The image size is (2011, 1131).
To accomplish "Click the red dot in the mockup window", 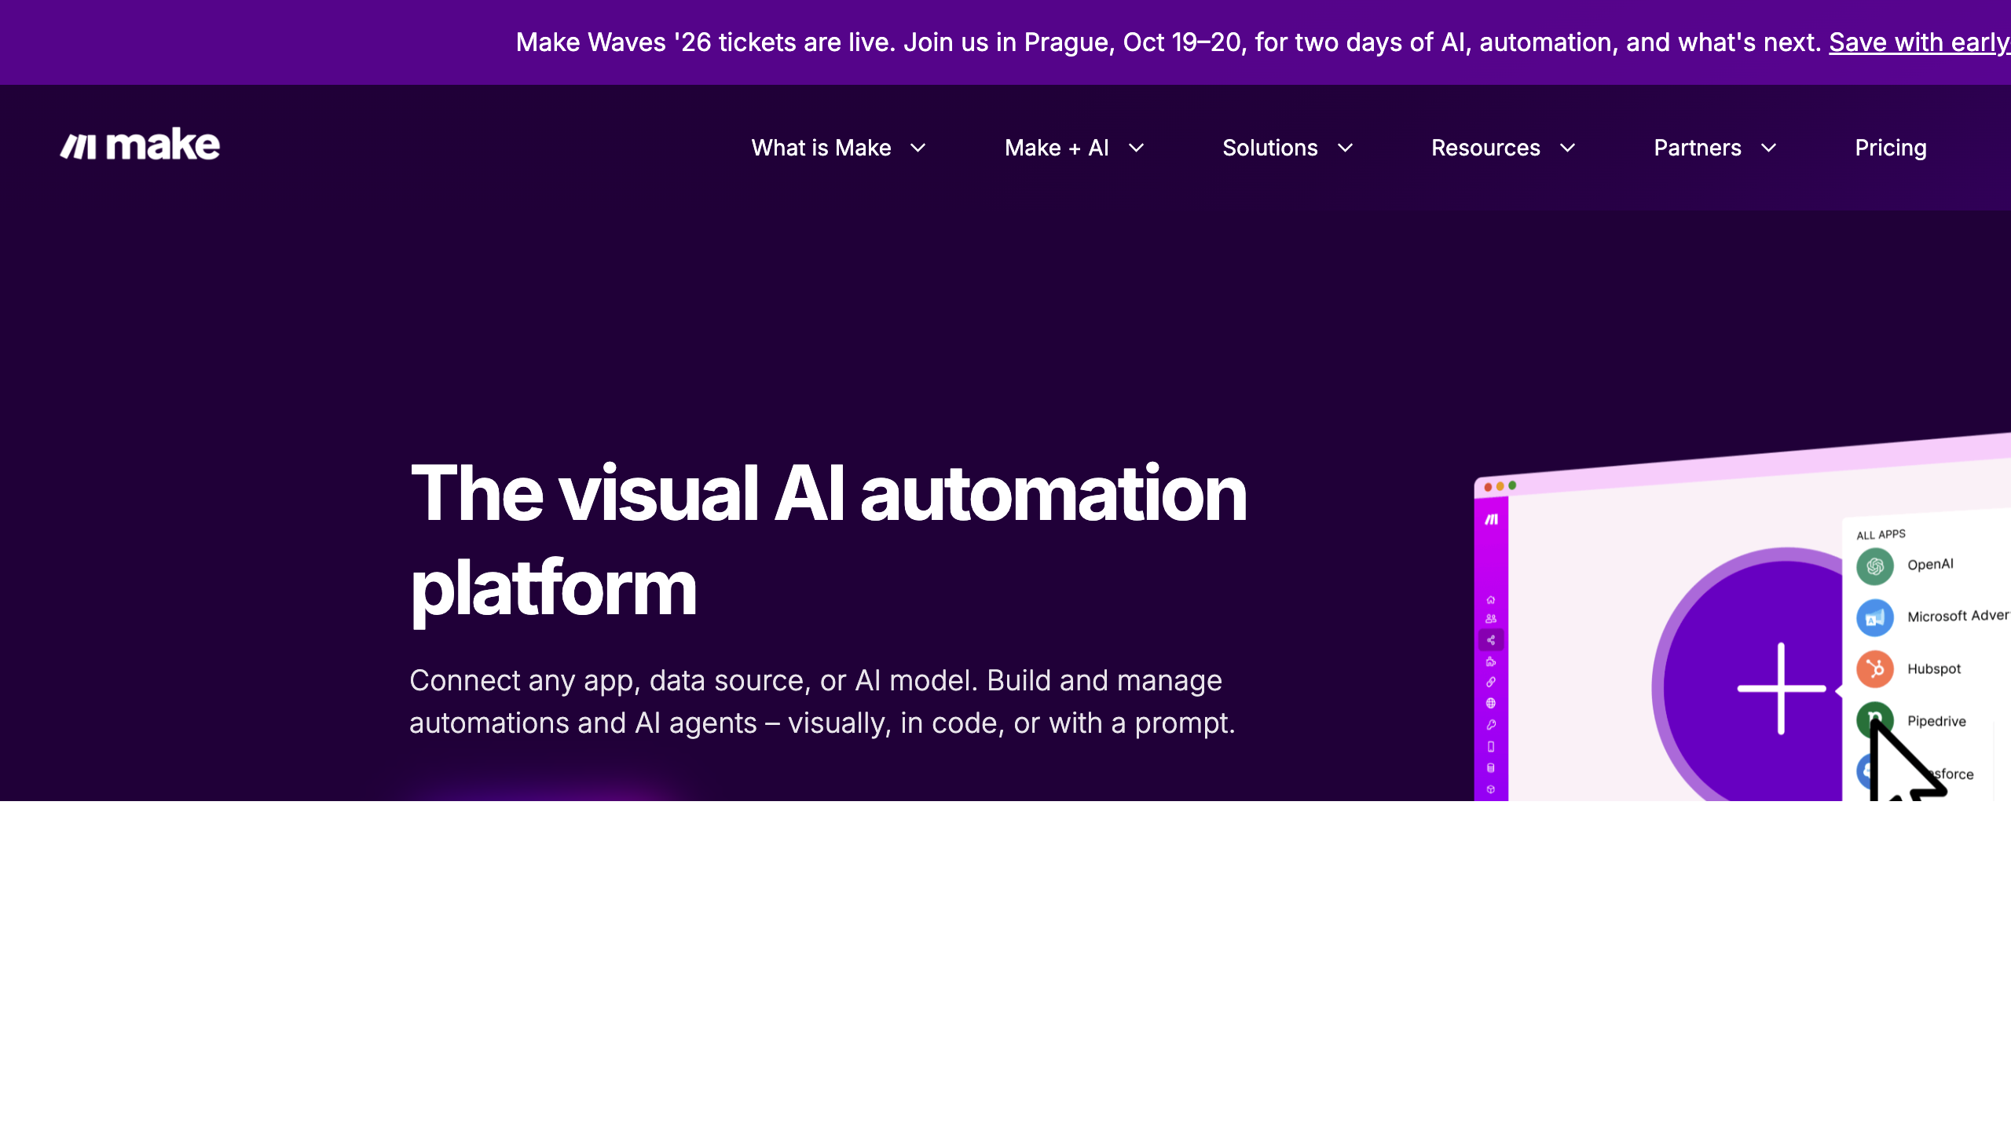I will point(1488,488).
